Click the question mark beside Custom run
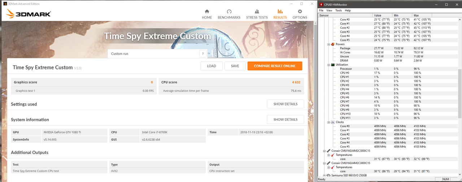Screen dimensions: 462x182 pyautogui.click(x=203, y=54)
